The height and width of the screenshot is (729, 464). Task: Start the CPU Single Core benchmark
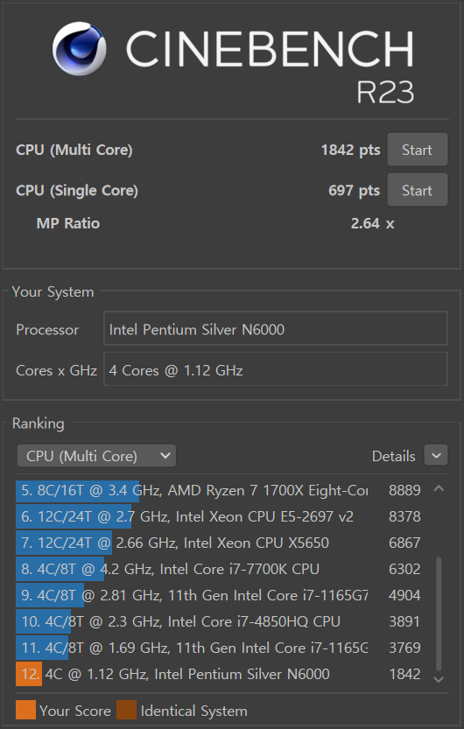[417, 190]
